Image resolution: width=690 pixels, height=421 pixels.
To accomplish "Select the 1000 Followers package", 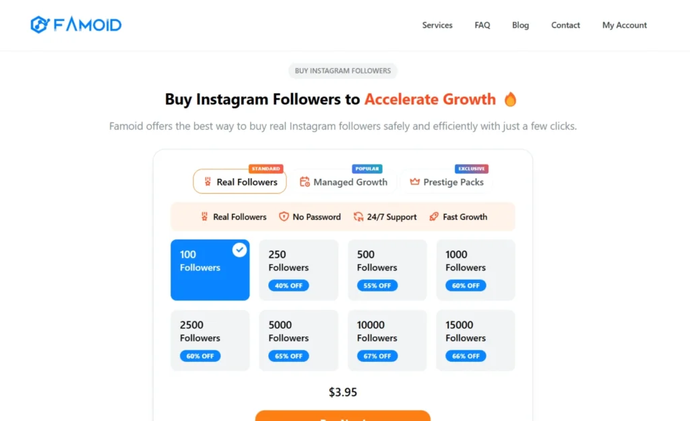I will [x=476, y=270].
